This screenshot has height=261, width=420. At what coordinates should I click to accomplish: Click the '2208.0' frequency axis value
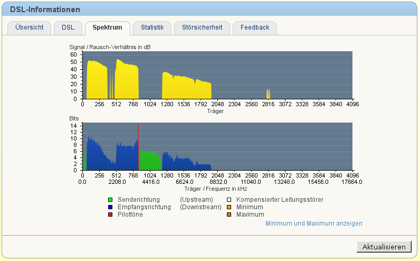(x=117, y=182)
